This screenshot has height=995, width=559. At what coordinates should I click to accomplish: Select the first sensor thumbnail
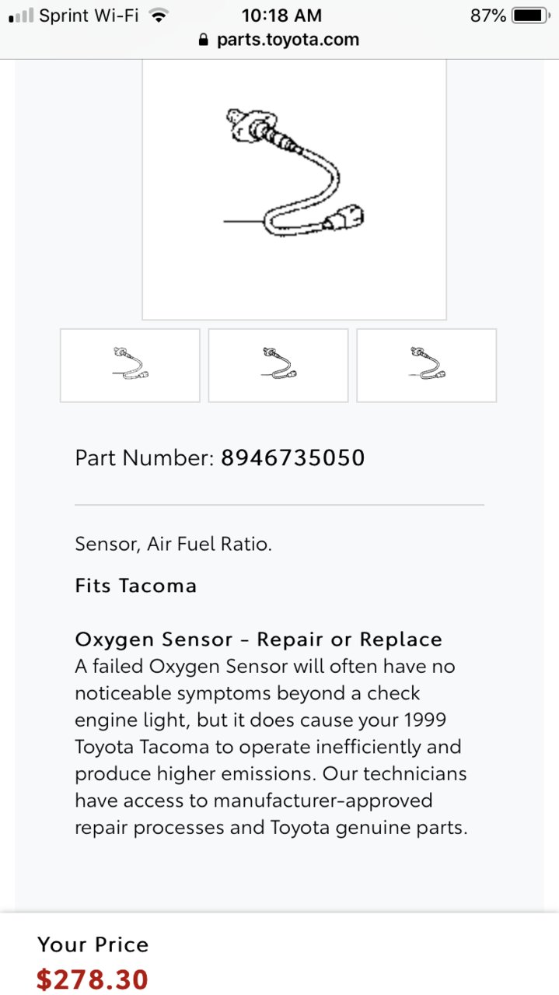pos(130,365)
